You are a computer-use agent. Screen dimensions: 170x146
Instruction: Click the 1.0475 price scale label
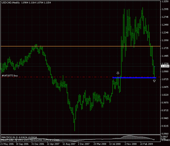click(x=165, y=87)
